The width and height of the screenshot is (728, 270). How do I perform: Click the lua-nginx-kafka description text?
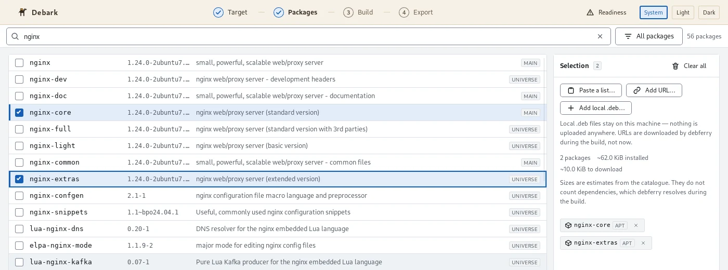click(289, 262)
